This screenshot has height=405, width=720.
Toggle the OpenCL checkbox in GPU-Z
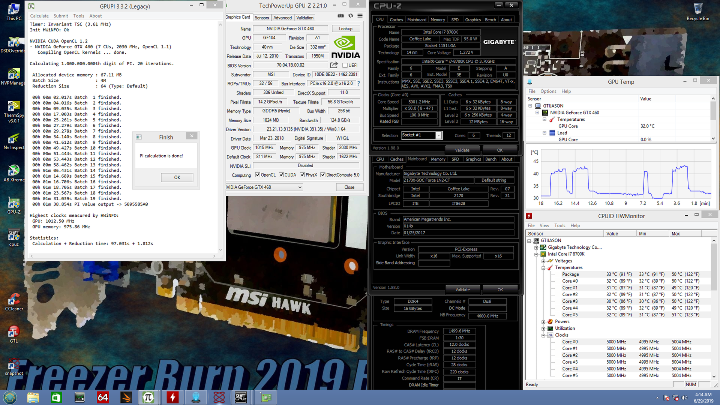pyautogui.click(x=258, y=175)
